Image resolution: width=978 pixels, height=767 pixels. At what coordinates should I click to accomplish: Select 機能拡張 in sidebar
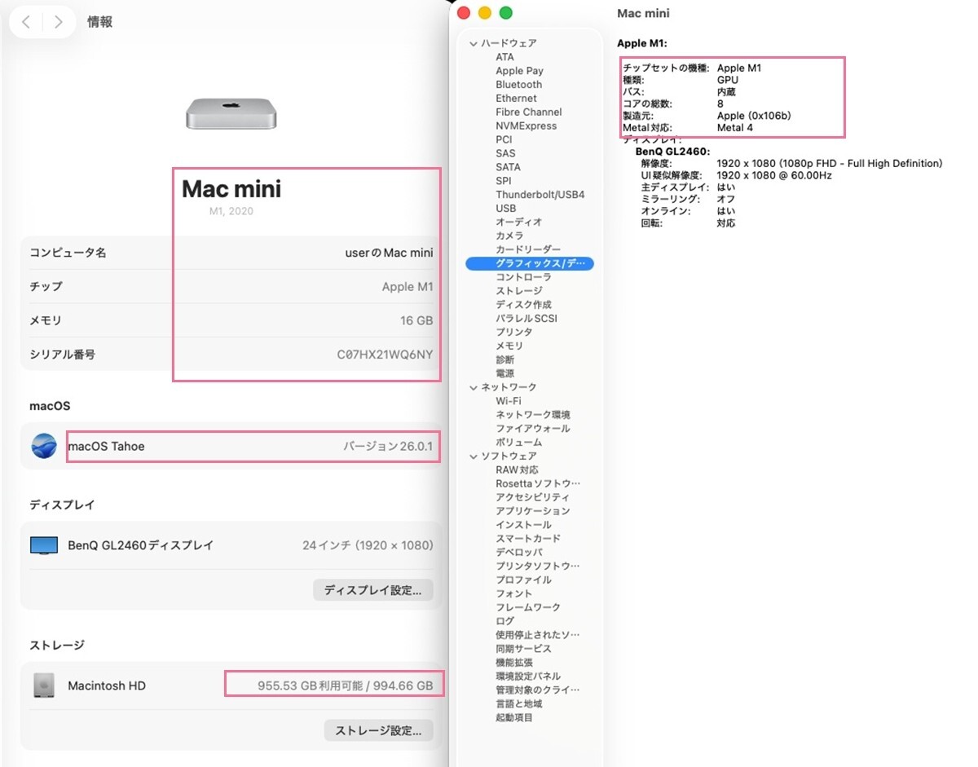coord(513,663)
